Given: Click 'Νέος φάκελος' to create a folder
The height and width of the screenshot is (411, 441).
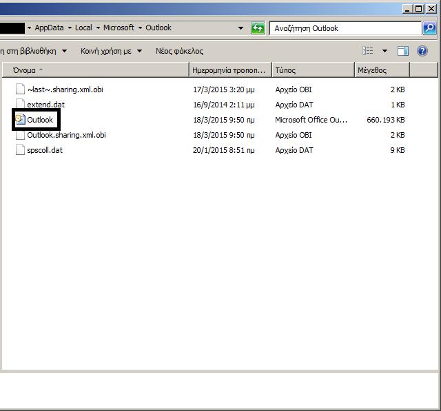Looking at the screenshot, I should tap(179, 51).
